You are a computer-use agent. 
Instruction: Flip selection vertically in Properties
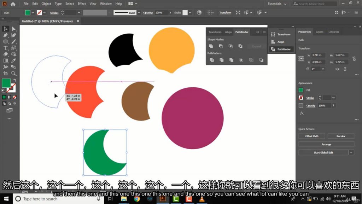pyautogui.click(x=345, y=69)
